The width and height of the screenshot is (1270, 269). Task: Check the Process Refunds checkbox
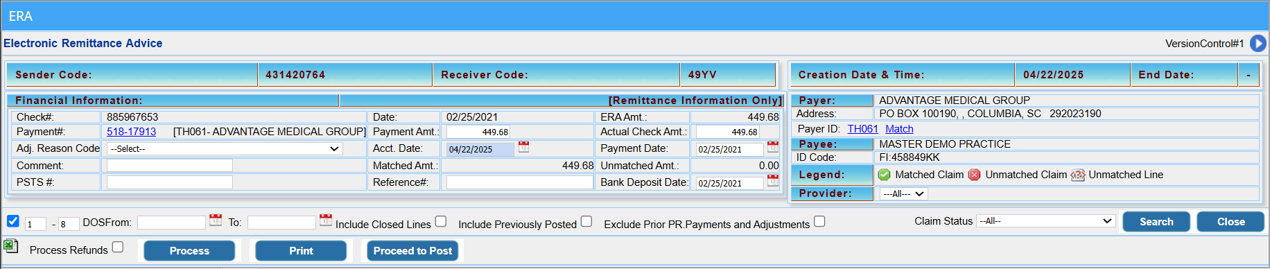tap(118, 247)
